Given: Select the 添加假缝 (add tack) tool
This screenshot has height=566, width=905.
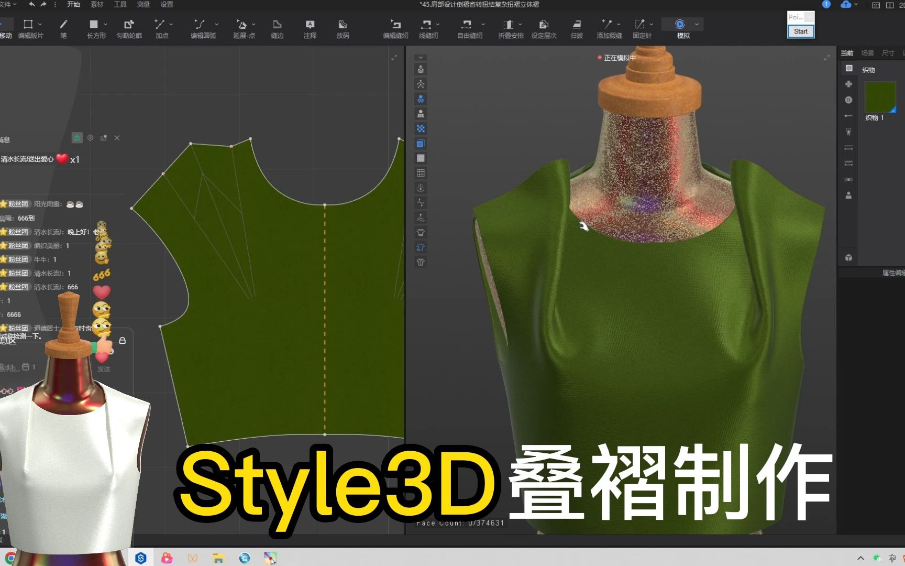Looking at the screenshot, I should click(609, 29).
